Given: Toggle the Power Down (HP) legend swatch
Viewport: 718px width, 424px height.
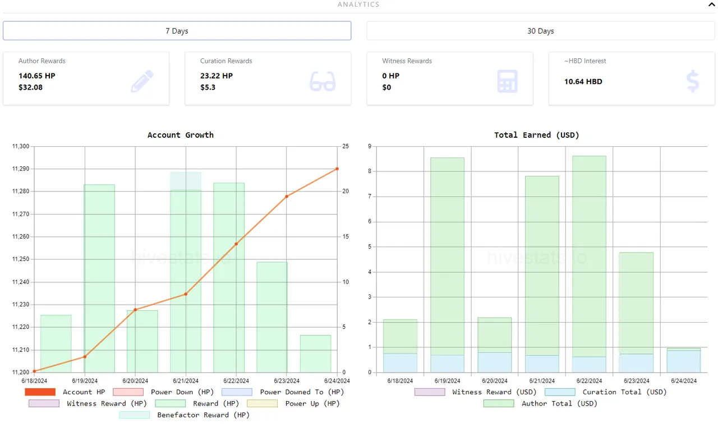Looking at the screenshot, I should (128, 392).
